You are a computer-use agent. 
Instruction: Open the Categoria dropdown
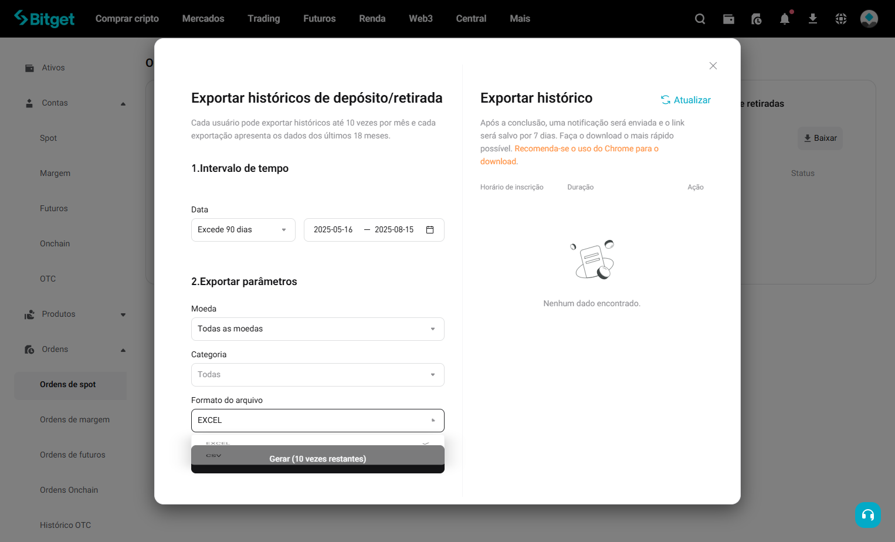click(318, 375)
